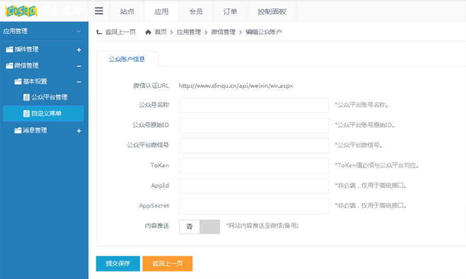
Task: Click the 公众号名称 input field
Action: click(x=254, y=105)
